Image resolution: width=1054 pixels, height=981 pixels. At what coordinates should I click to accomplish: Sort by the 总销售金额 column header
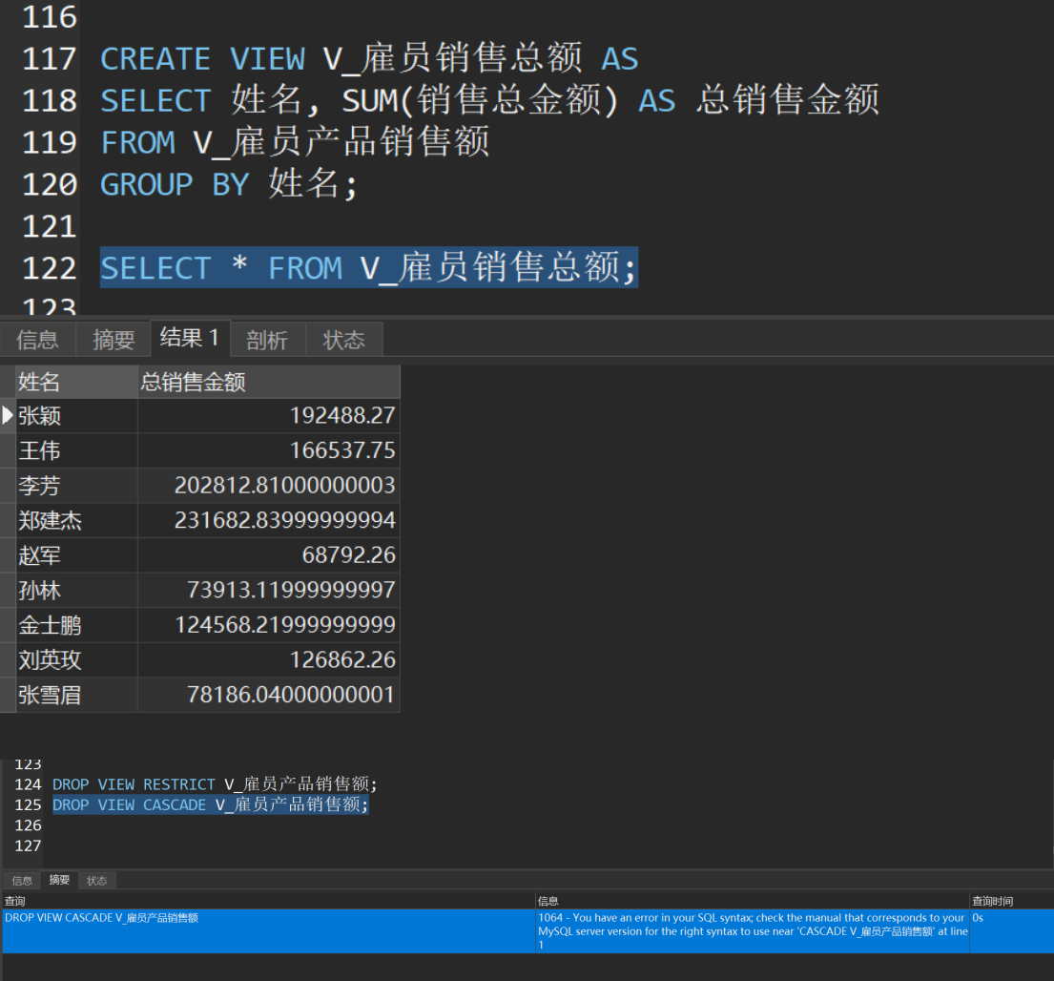click(269, 382)
